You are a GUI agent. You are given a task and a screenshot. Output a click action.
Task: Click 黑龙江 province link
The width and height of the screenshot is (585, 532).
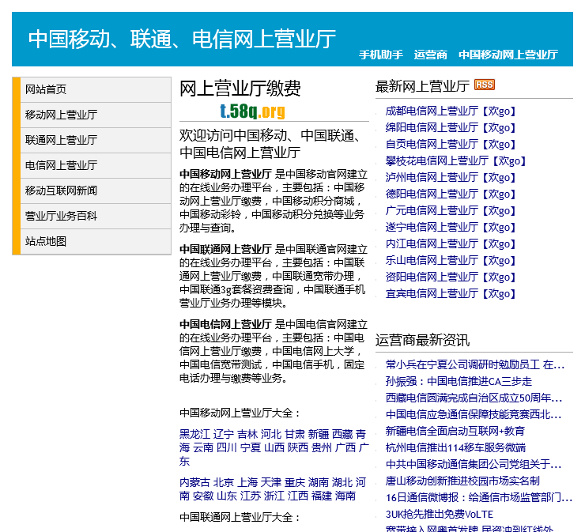pos(194,434)
